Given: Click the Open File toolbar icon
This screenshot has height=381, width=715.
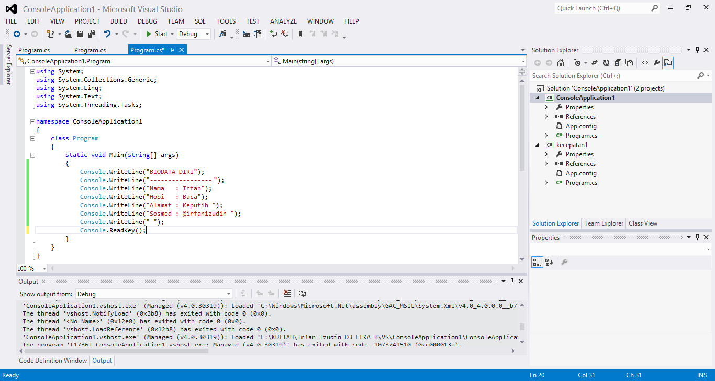Looking at the screenshot, I should (x=69, y=34).
